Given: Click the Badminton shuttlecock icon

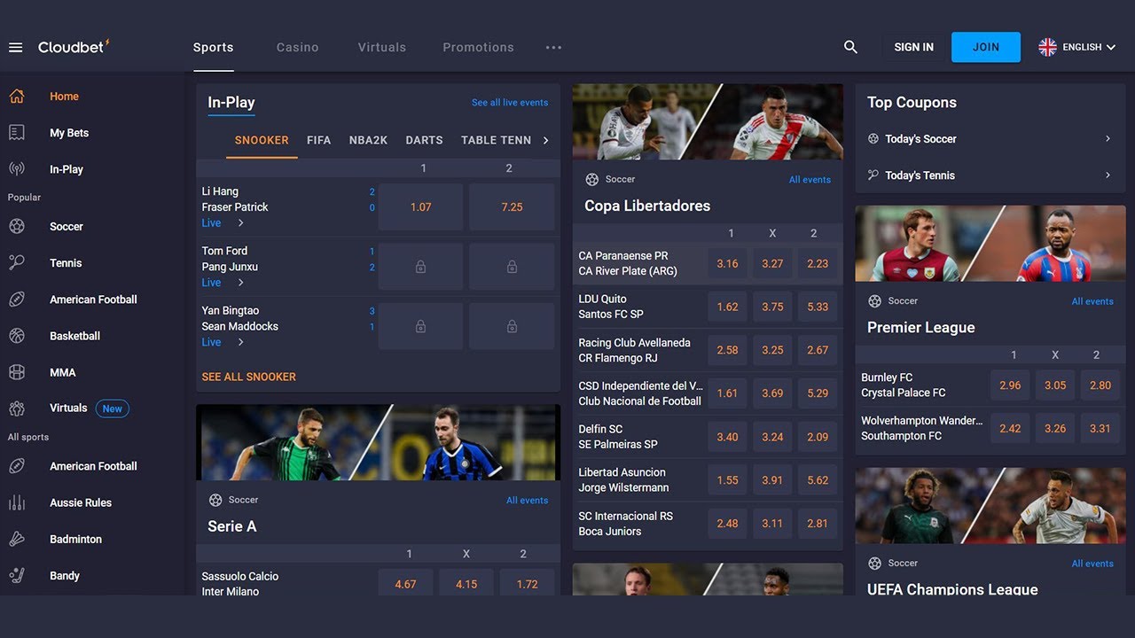Looking at the screenshot, I should click(17, 539).
